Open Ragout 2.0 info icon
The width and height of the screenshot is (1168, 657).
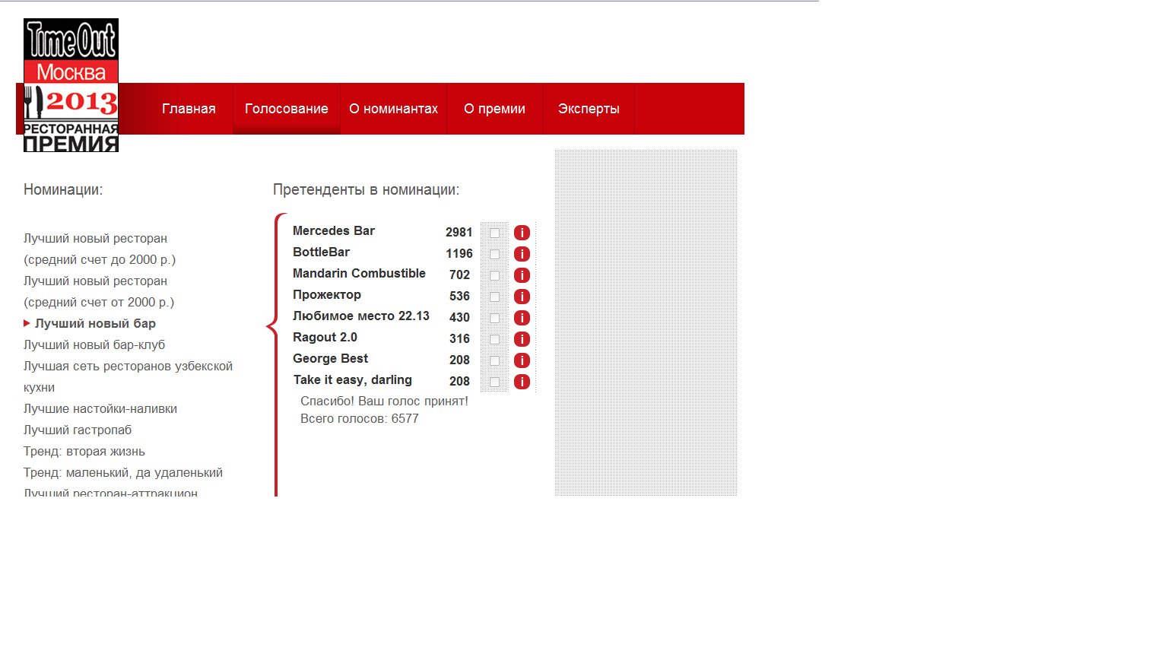pos(522,339)
